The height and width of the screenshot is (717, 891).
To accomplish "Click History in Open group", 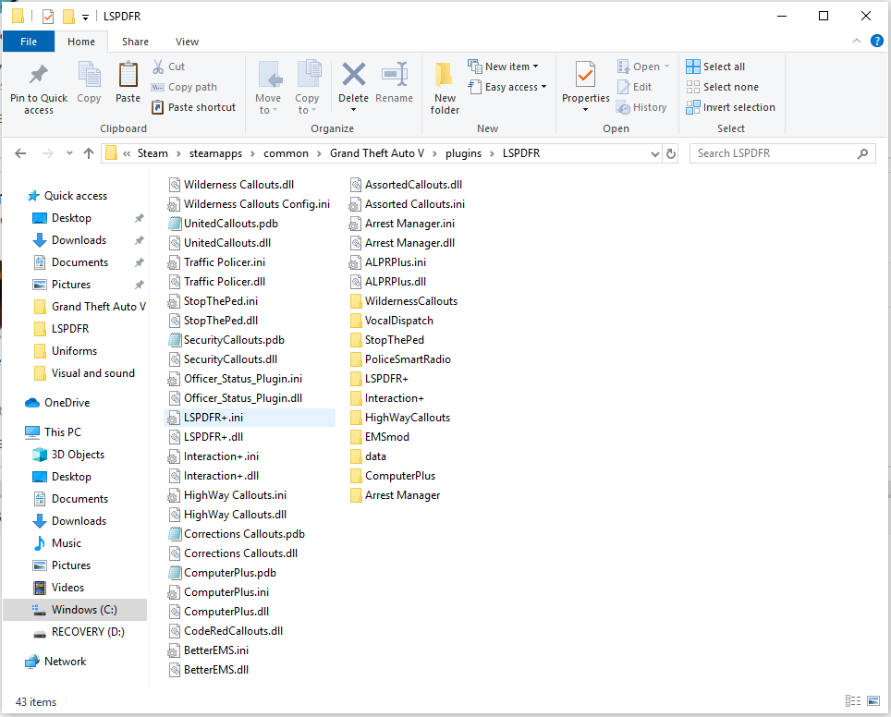I will pos(641,107).
